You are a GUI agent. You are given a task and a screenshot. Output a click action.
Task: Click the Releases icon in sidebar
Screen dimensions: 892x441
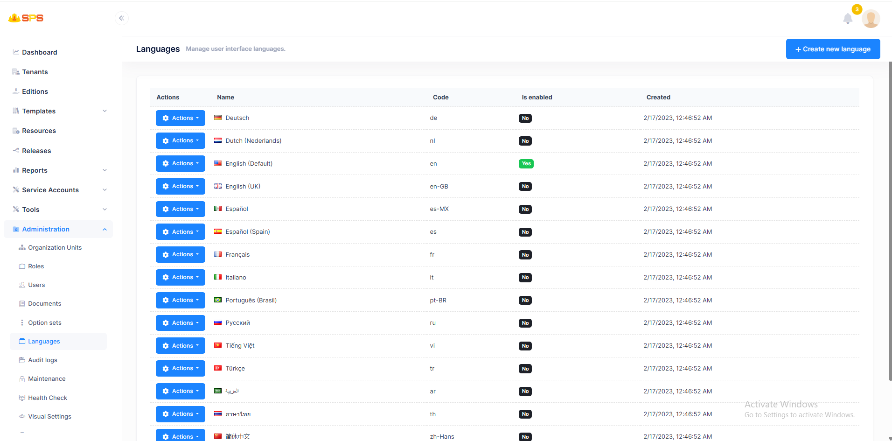tap(16, 150)
